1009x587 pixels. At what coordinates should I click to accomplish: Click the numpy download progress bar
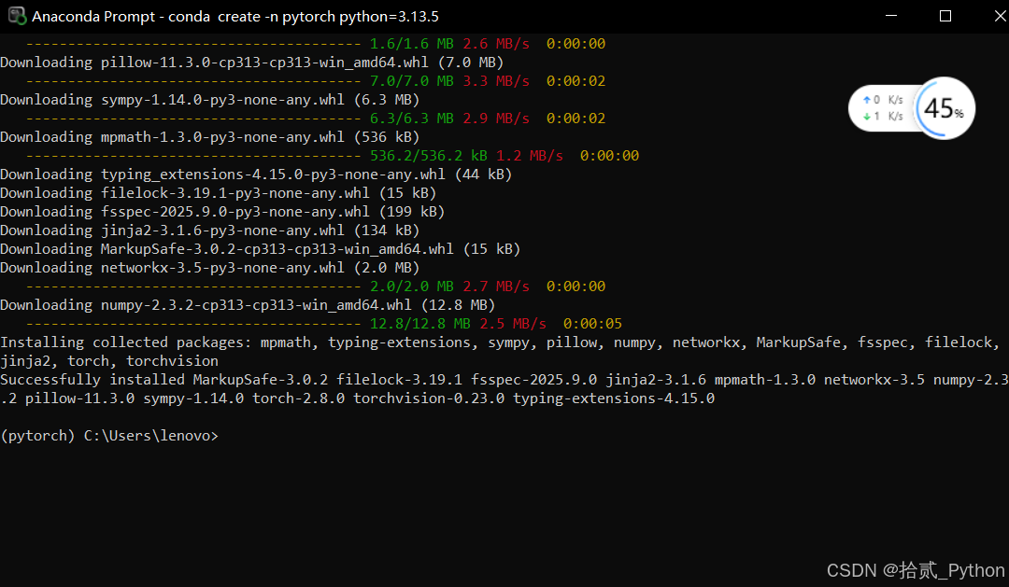193,324
